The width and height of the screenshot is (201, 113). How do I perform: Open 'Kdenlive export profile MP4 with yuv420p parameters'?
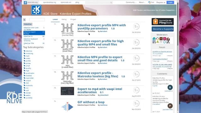click(102, 27)
